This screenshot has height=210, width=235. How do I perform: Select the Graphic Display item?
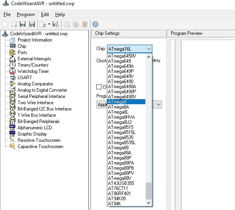click(32, 134)
